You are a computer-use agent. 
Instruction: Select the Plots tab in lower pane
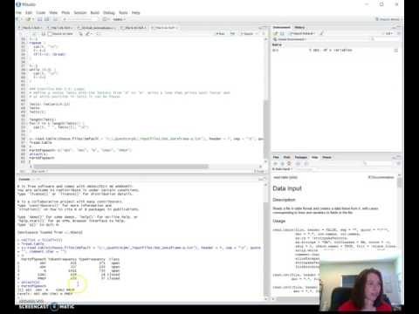click(287, 157)
